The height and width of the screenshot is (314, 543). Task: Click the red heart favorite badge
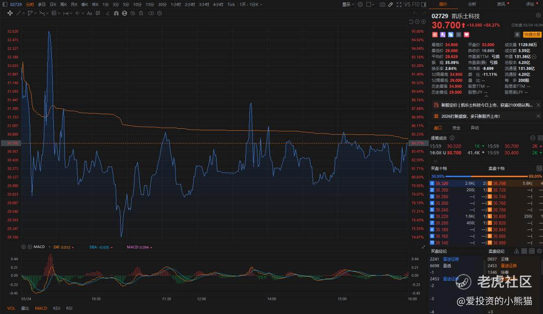467,35
